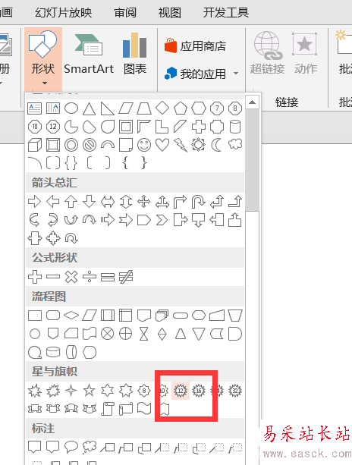Click the Hyperlink (超链接) button
The width and height of the screenshot is (352, 465).
tap(267, 53)
